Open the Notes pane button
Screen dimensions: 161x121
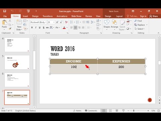tap(77, 111)
